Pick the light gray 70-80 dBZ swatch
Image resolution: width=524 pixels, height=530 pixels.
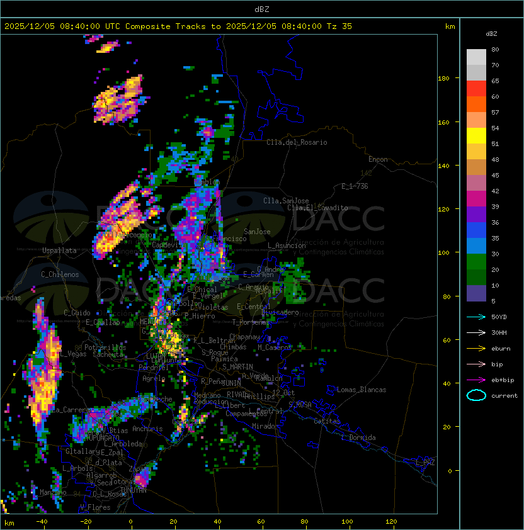[476, 57]
